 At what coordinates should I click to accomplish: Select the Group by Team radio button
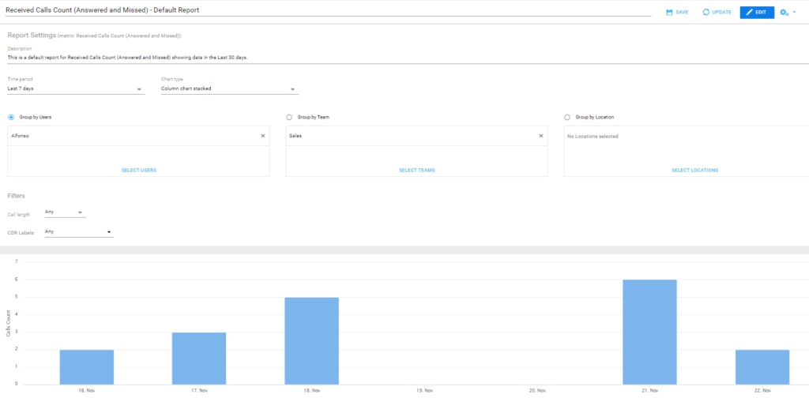point(289,117)
